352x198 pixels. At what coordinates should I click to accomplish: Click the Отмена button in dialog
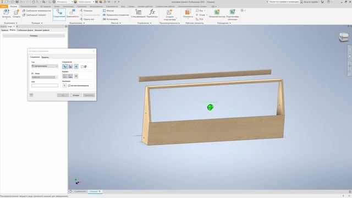pyautogui.click(x=76, y=95)
